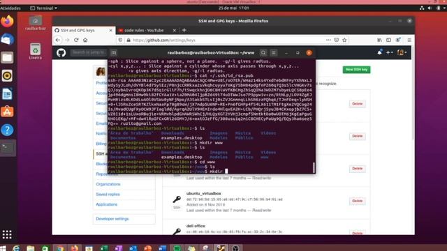
Task: Open Rhythmbox music player in the dock
Action: (7, 76)
